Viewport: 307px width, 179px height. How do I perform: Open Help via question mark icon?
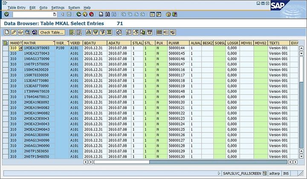[x=168, y=14]
